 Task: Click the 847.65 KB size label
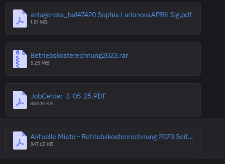(x=42, y=144)
